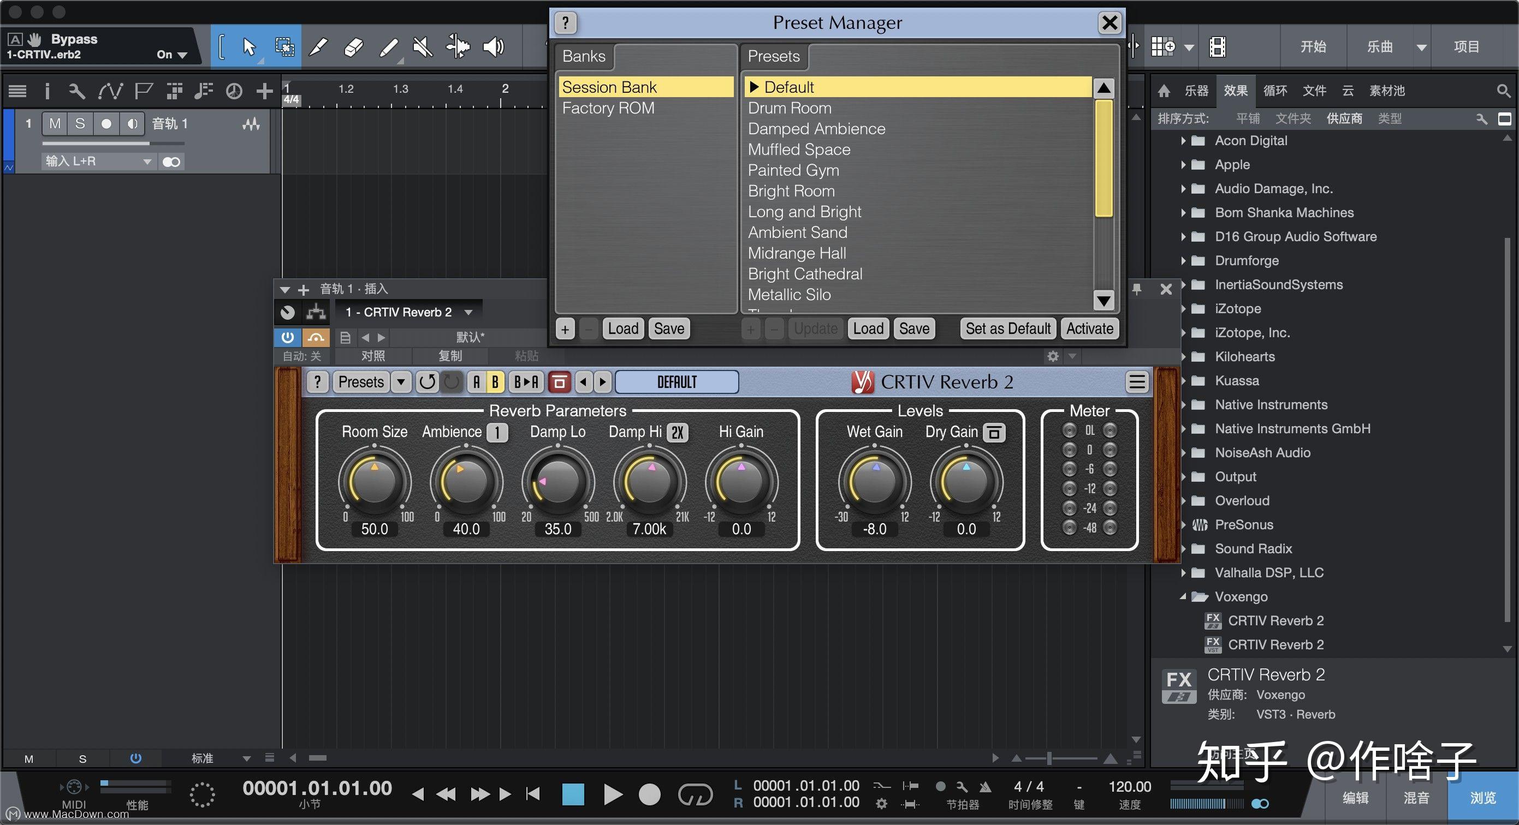Click the metronome icon in the transport
The width and height of the screenshot is (1519, 825).
tap(985, 787)
